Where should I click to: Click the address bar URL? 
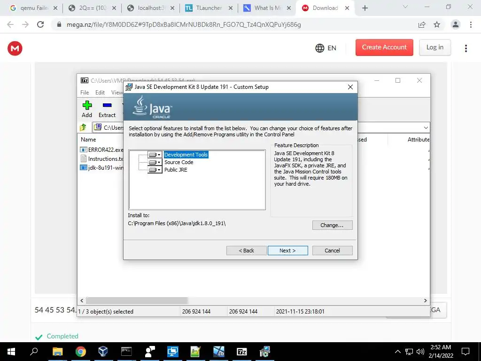[184, 24]
